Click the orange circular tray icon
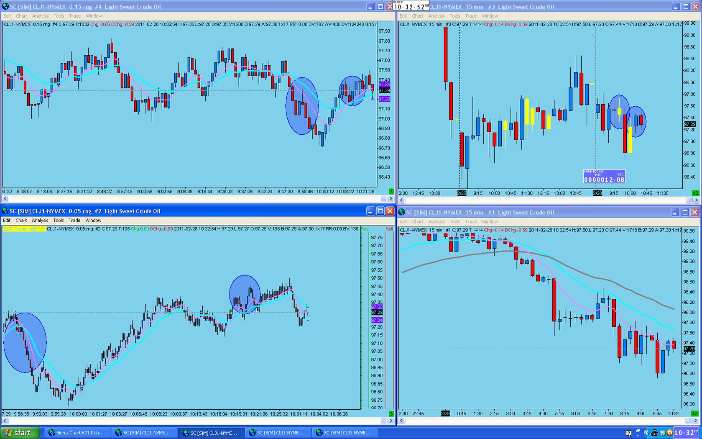 669,433
